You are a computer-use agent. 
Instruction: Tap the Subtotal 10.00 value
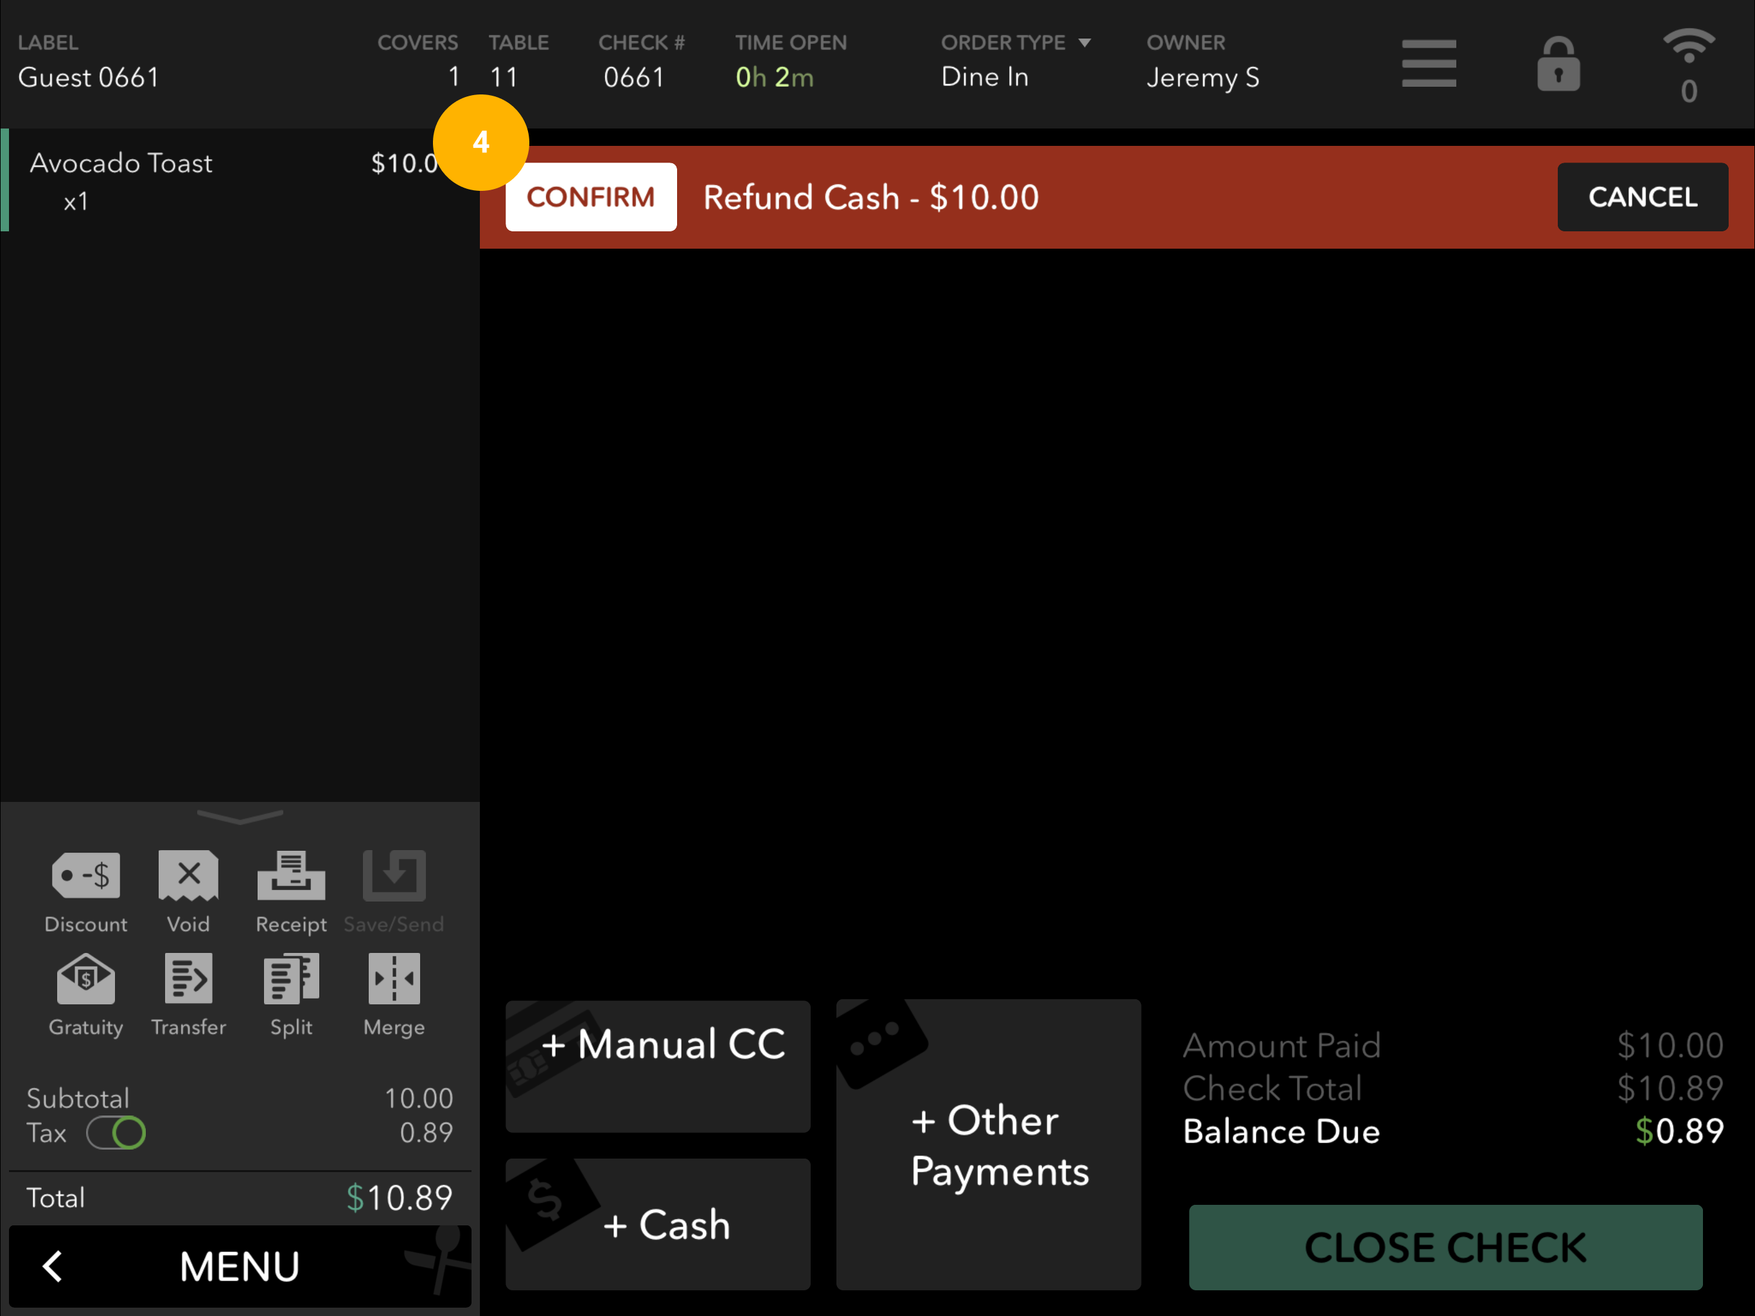pyautogui.click(x=419, y=1099)
